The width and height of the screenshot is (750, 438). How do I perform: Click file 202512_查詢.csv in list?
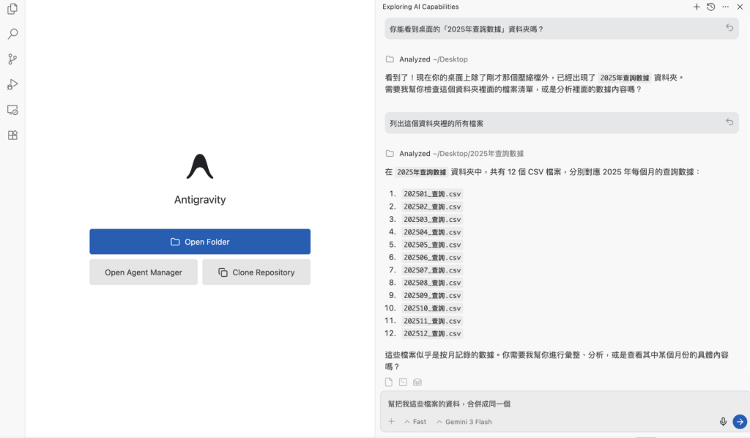click(x=432, y=333)
